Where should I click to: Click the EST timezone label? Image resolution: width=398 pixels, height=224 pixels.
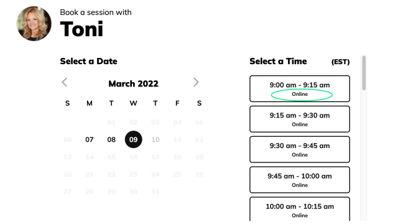341,62
